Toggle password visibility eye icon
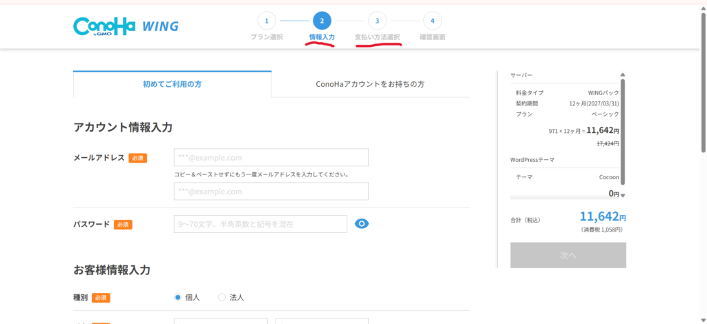This screenshot has width=707, height=324. [362, 223]
